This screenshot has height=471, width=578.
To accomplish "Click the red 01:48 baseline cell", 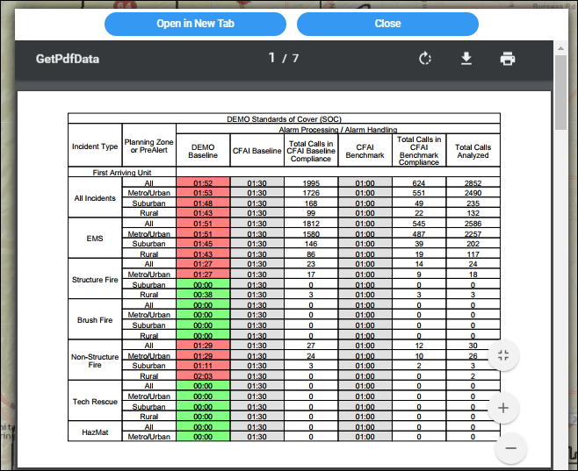I will tap(203, 203).
